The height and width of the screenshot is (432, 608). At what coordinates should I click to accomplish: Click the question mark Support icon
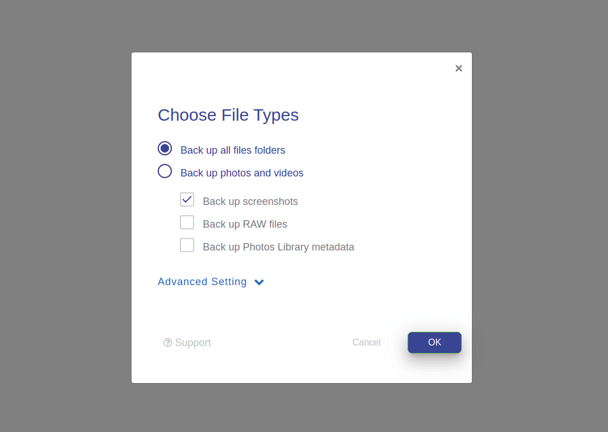(167, 342)
